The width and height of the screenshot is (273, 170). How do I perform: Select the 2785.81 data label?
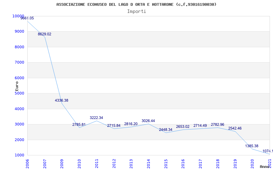pyautogui.click(x=79, y=124)
